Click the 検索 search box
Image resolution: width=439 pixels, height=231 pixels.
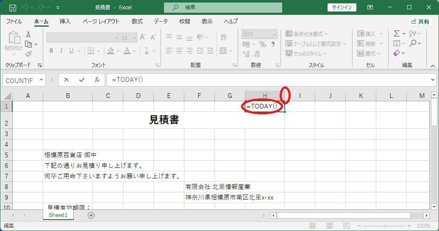coord(223,8)
